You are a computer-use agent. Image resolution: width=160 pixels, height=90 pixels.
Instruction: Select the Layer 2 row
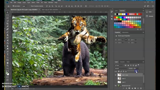(128, 78)
